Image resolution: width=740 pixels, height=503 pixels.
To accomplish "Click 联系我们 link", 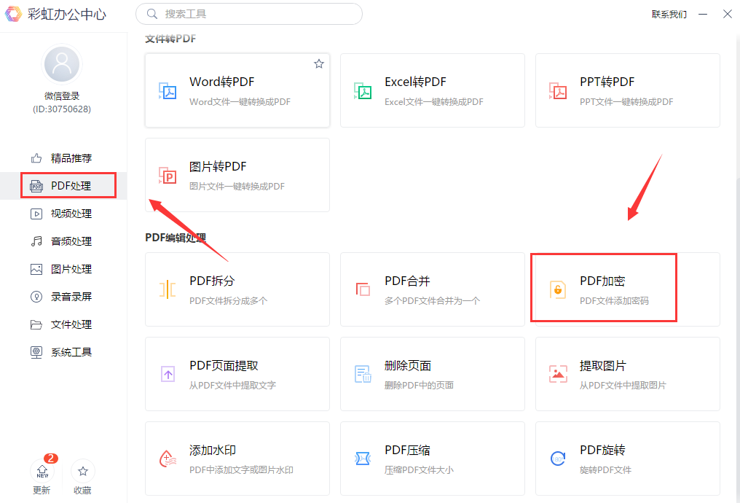I will point(669,15).
